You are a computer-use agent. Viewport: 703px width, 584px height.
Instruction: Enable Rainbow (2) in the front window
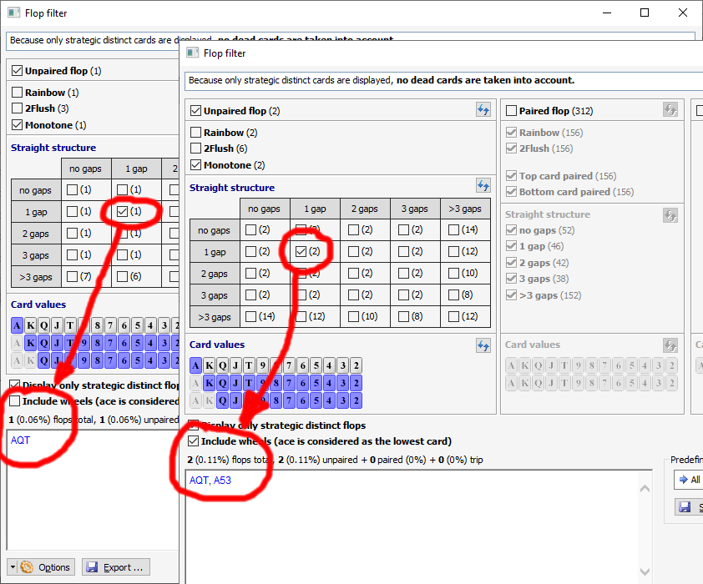[196, 132]
